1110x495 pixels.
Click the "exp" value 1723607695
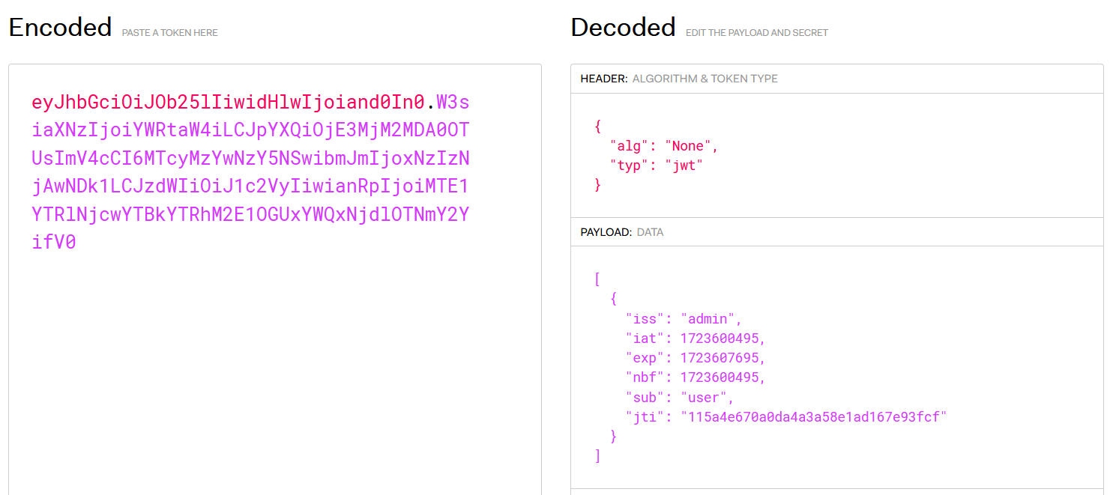(723, 358)
